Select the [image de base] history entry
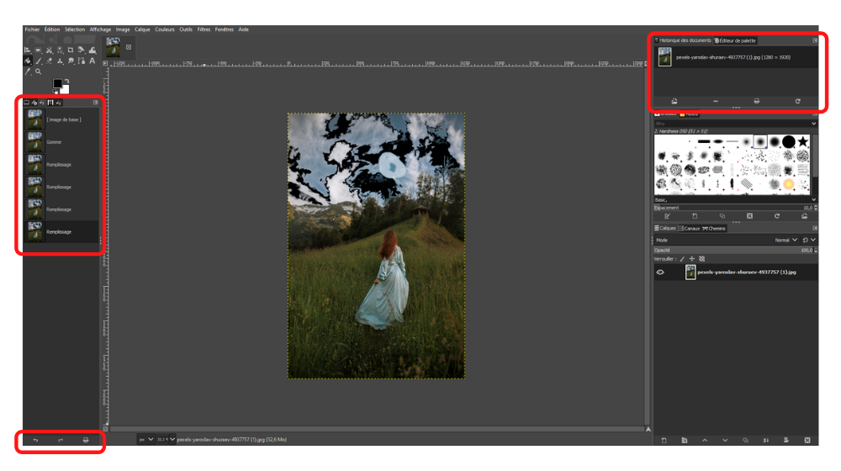This screenshot has width=841, height=471. pos(61,119)
